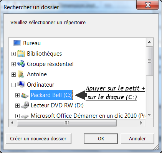Click the Bibliothèques folder icon

tap(21, 54)
